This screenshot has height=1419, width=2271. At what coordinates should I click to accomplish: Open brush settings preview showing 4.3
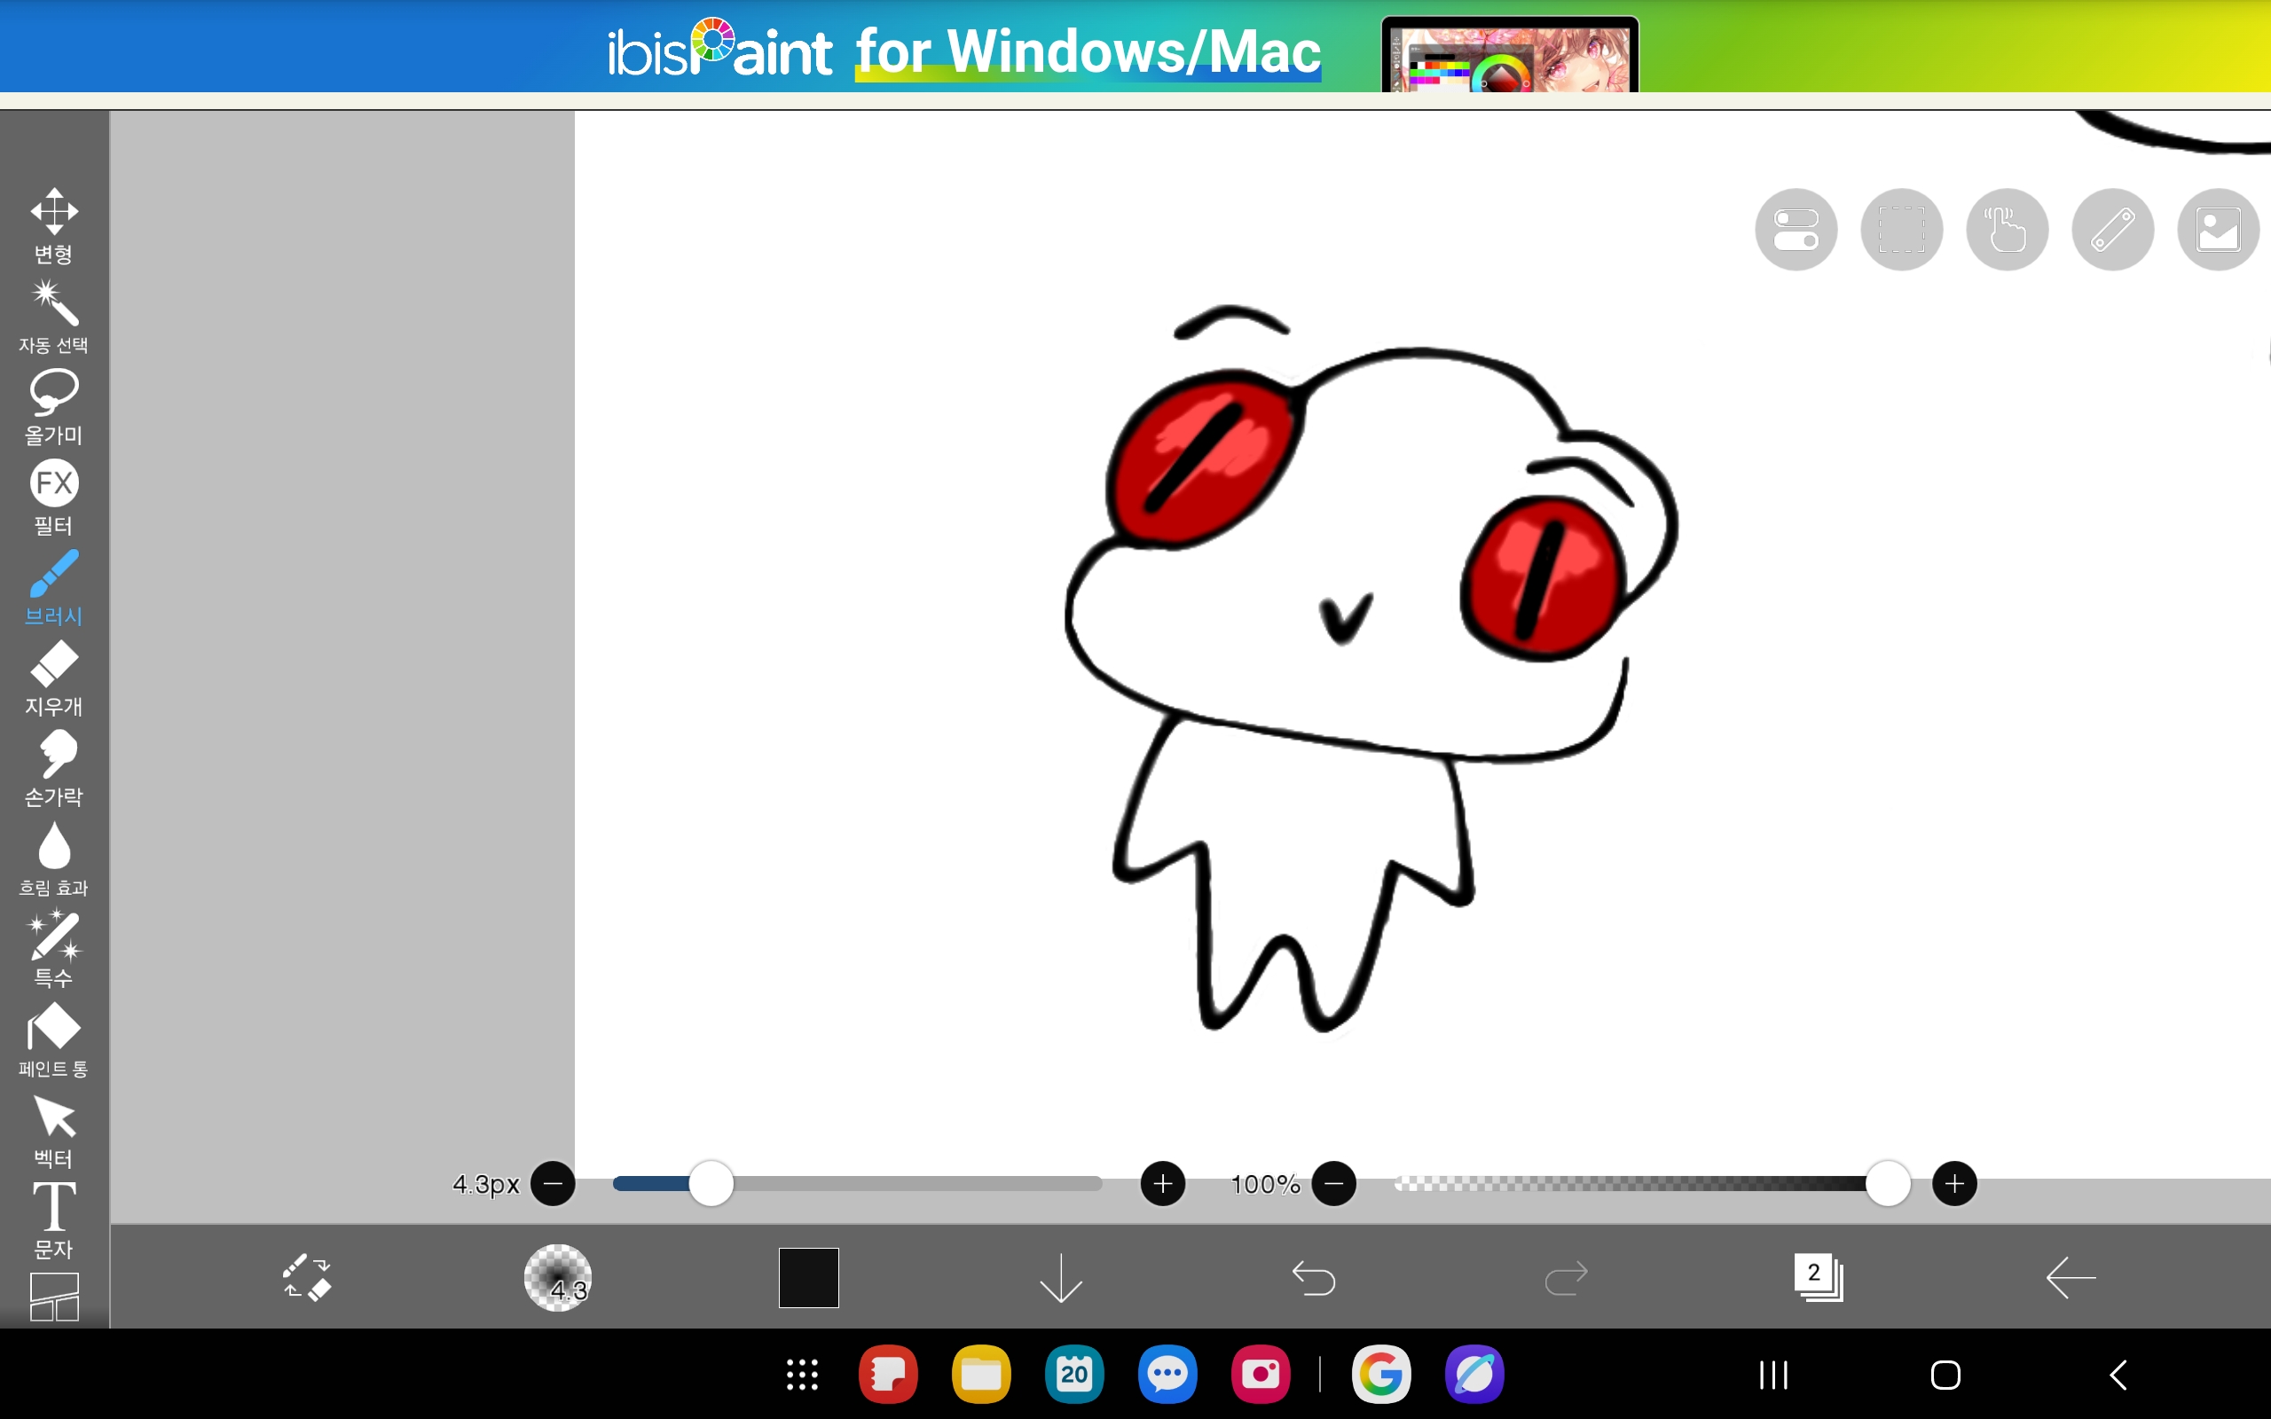point(558,1277)
